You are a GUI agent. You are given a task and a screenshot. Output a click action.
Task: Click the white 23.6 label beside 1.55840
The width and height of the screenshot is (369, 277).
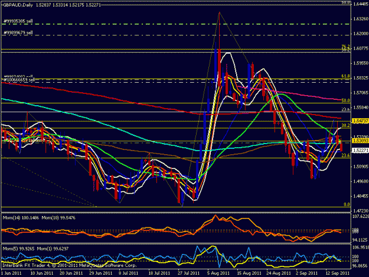tap(345, 109)
